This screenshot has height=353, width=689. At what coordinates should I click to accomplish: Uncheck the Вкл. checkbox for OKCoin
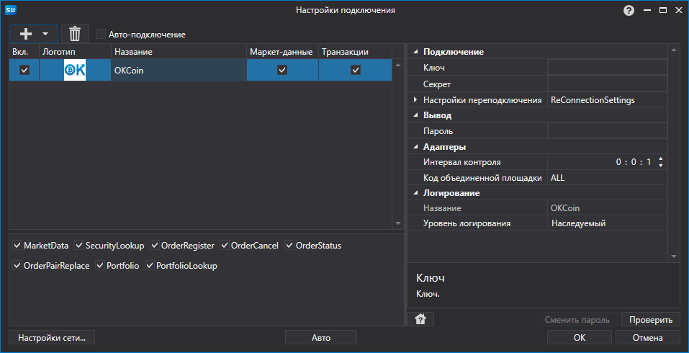pos(24,70)
